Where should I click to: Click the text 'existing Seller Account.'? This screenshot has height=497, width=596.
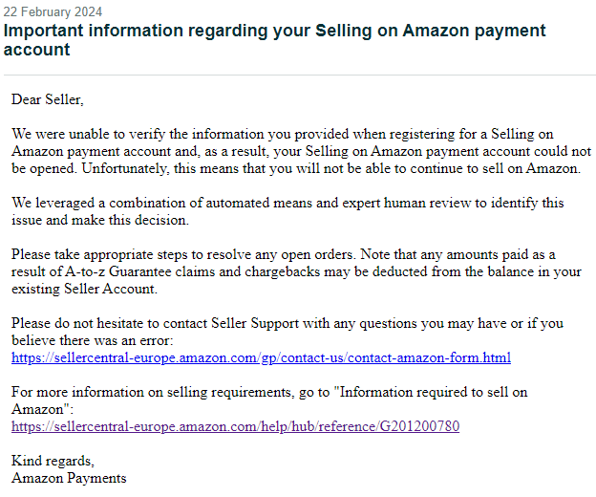coord(84,289)
